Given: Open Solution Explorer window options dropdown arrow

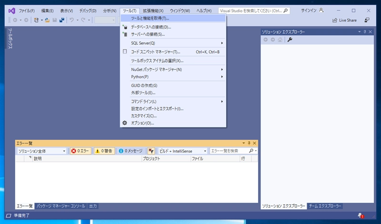Looking at the screenshot, I should [360, 32].
